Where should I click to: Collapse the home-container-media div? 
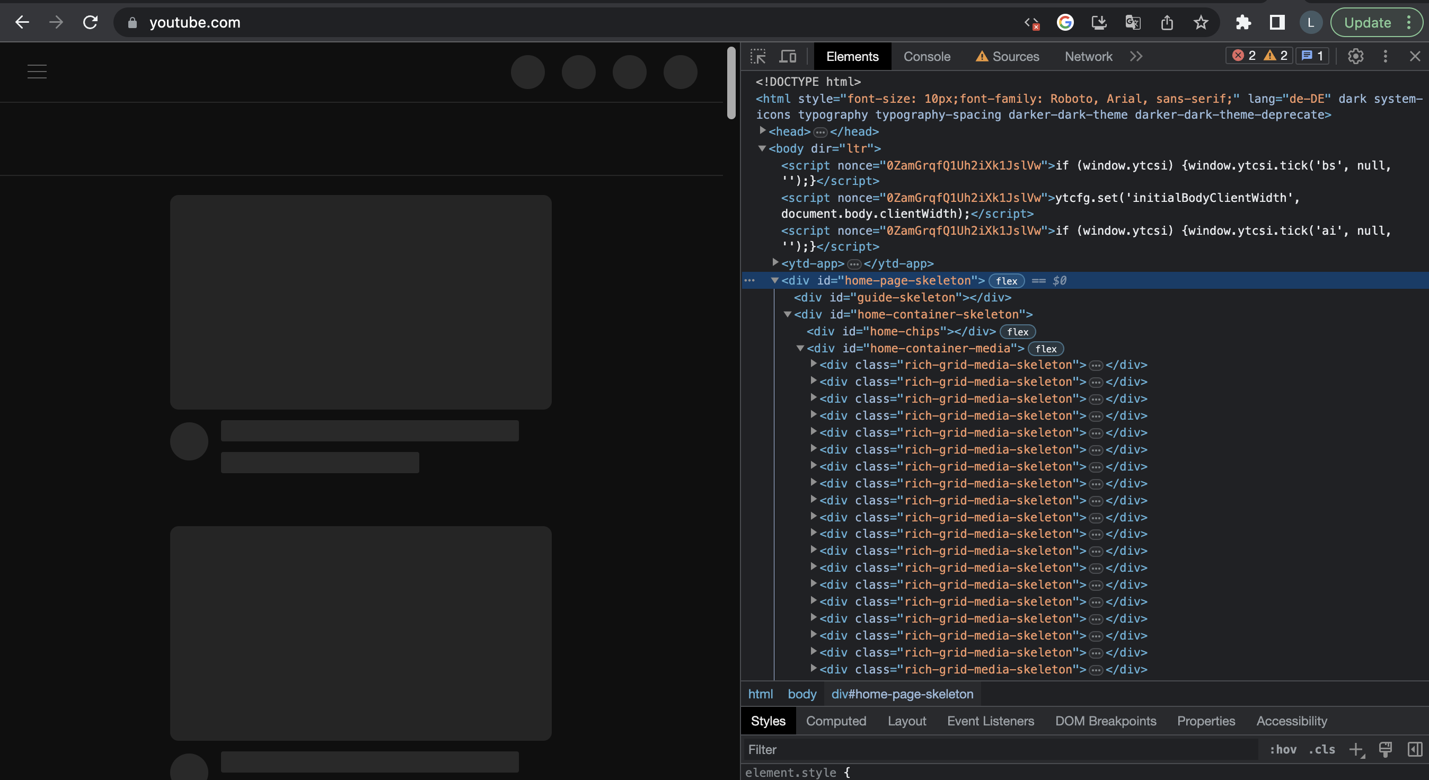[x=800, y=348]
